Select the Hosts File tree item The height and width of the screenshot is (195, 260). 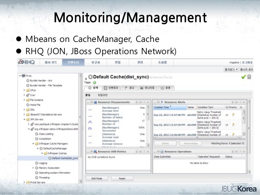pyautogui.click(x=35, y=105)
